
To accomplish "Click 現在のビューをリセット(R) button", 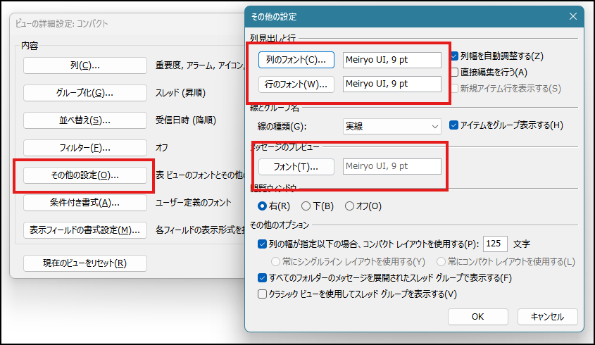I will click(x=85, y=263).
